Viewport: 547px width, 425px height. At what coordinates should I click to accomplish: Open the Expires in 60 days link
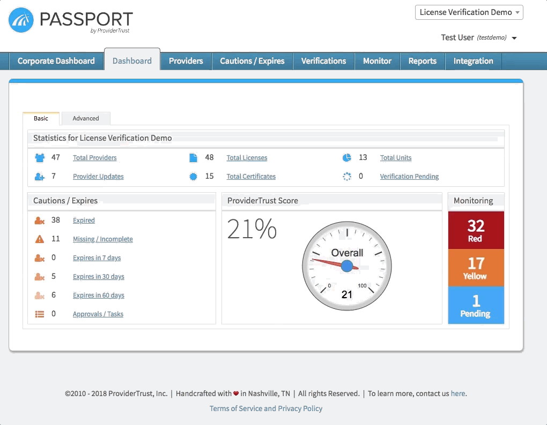pyautogui.click(x=98, y=295)
